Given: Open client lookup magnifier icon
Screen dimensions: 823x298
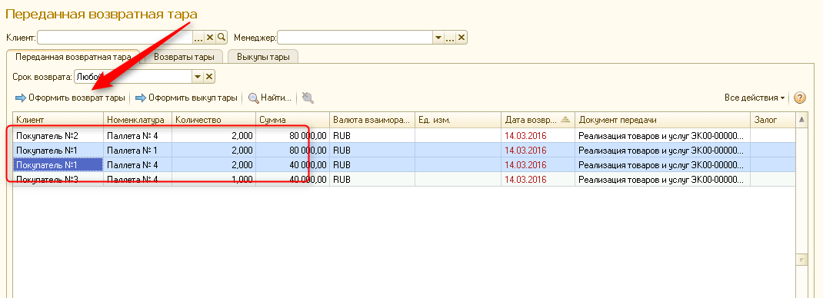Looking at the screenshot, I should click(222, 37).
